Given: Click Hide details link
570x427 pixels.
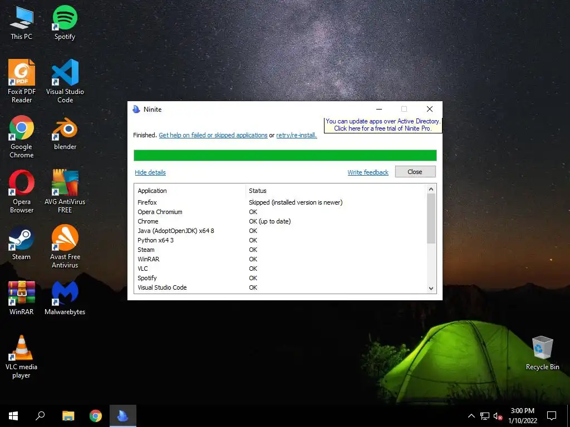Looking at the screenshot, I should tap(150, 172).
